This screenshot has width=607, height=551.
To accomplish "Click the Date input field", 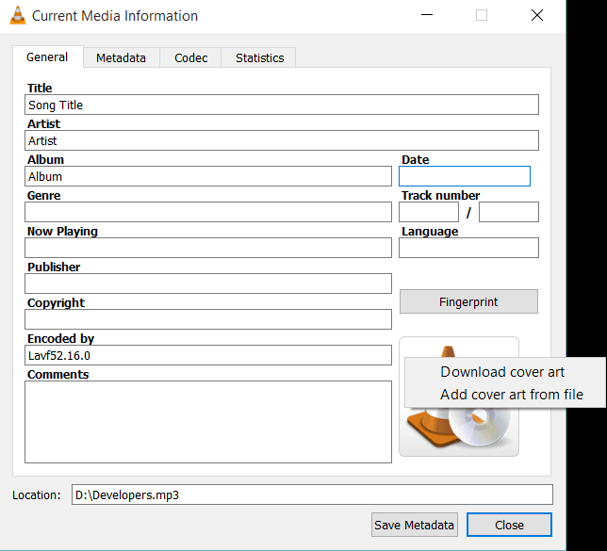I will tap(464, 176).
